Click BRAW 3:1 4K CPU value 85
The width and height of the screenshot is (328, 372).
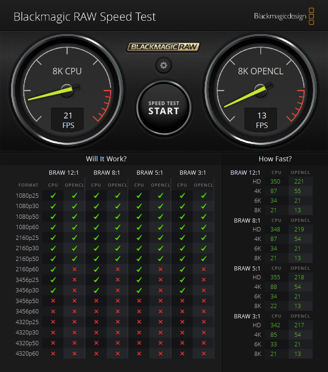274,335
